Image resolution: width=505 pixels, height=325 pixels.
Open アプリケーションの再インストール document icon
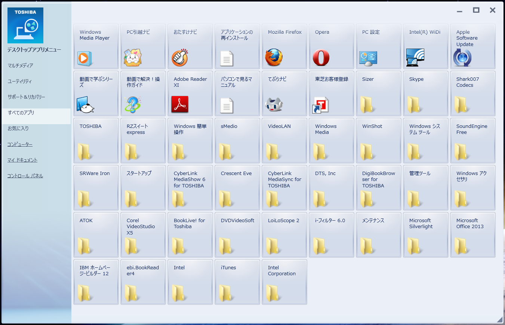(227, 58)
